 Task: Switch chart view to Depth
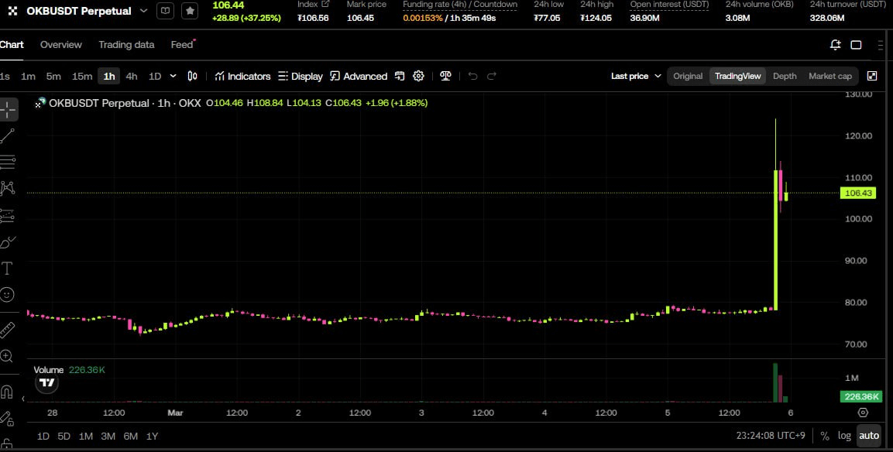[785, 76]
